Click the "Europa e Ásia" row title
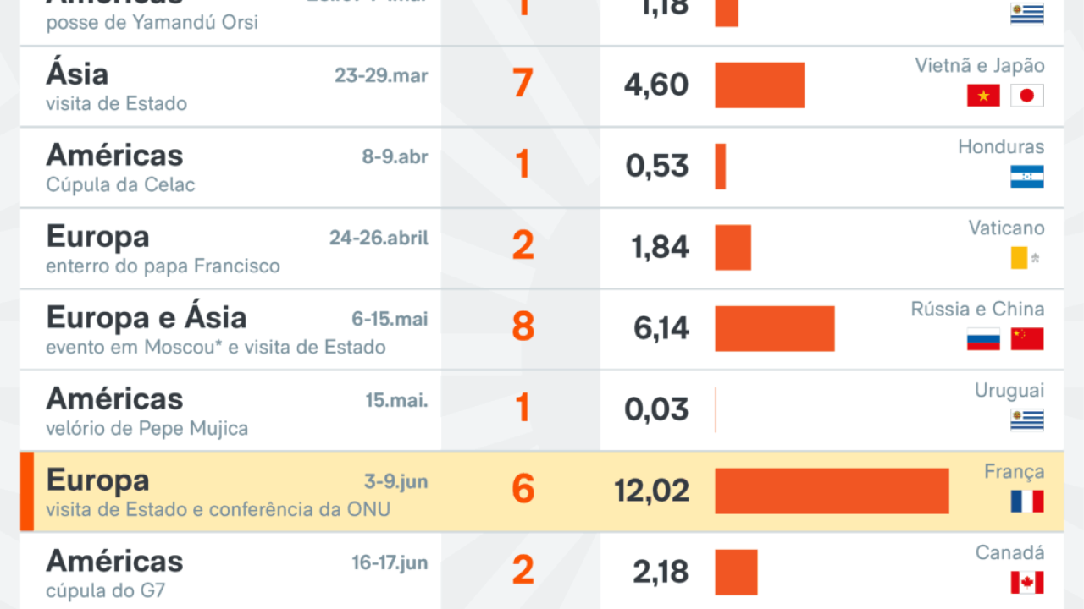Screen dimensions: 1084x609 147,318
